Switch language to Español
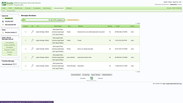The height and width of the screenshot is (103, 183). click(x=166, y=2)
